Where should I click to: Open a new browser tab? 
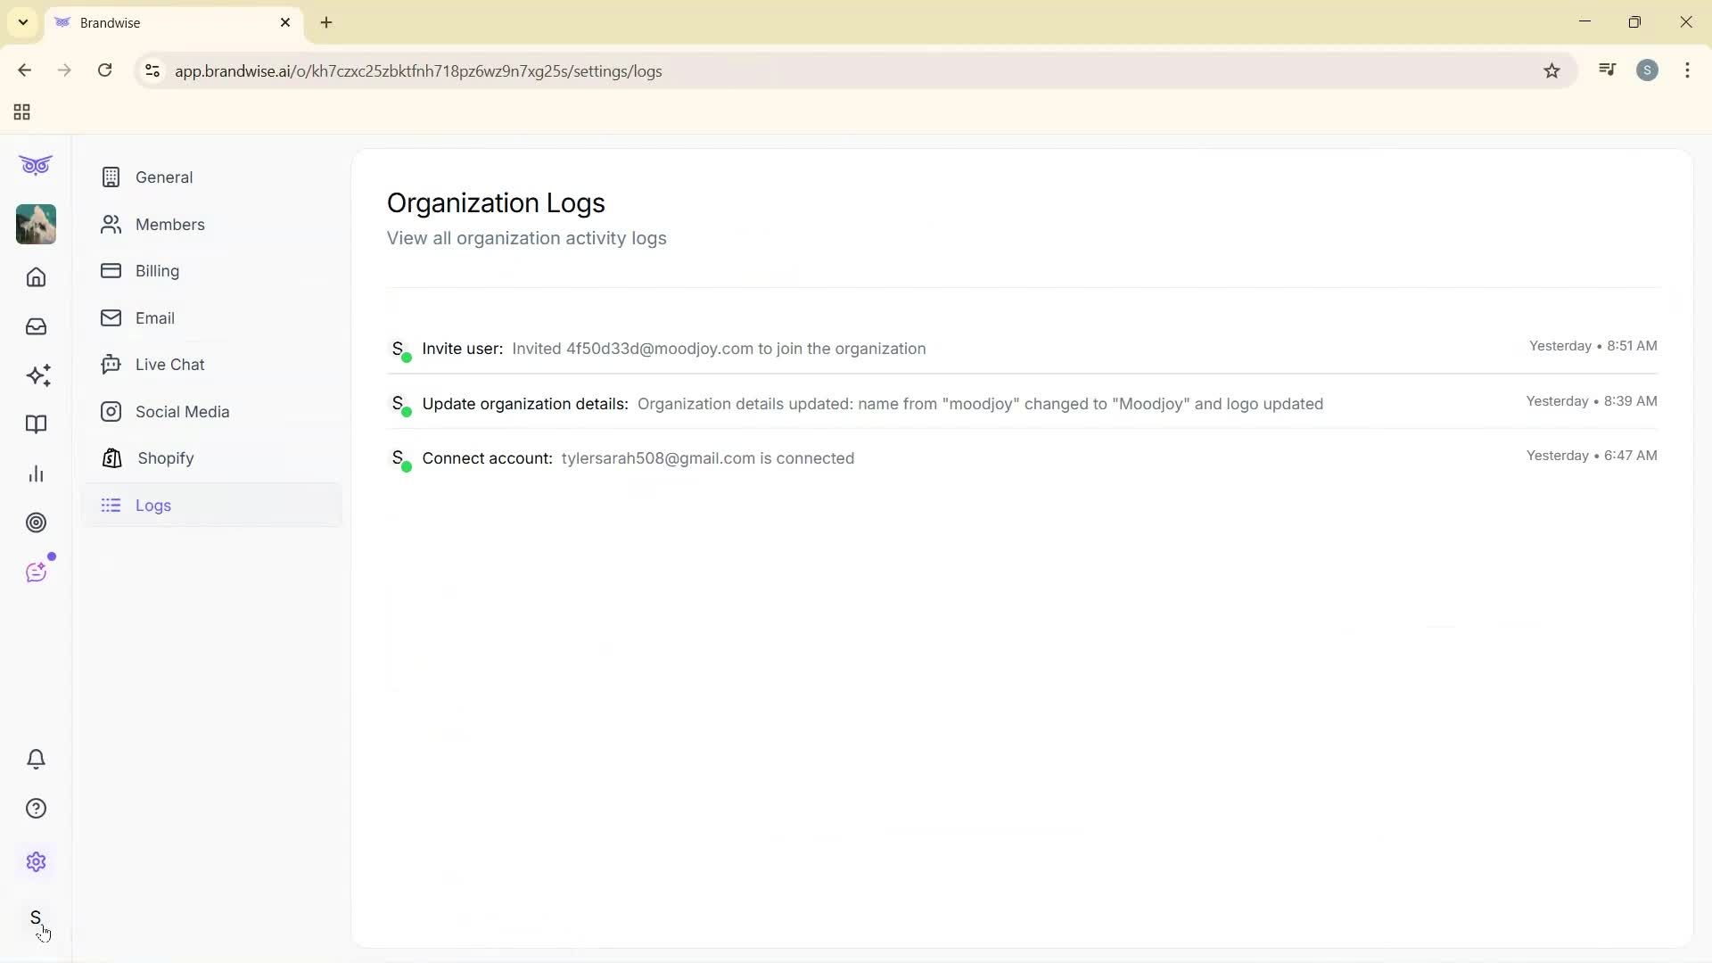(325, 22)
